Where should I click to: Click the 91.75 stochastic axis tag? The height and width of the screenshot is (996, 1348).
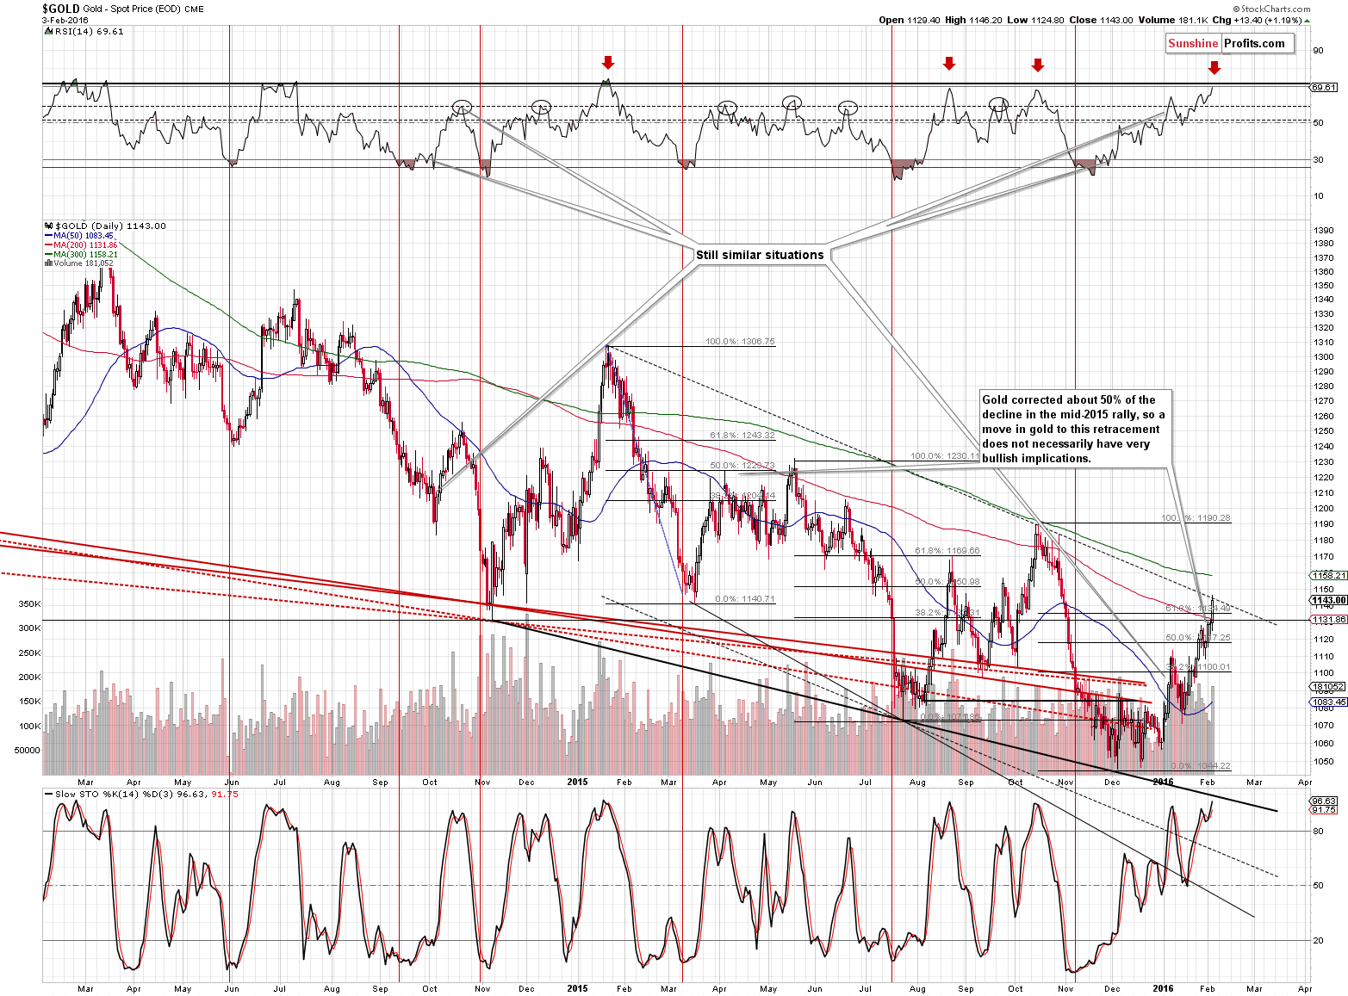[x=1324, y=810]
